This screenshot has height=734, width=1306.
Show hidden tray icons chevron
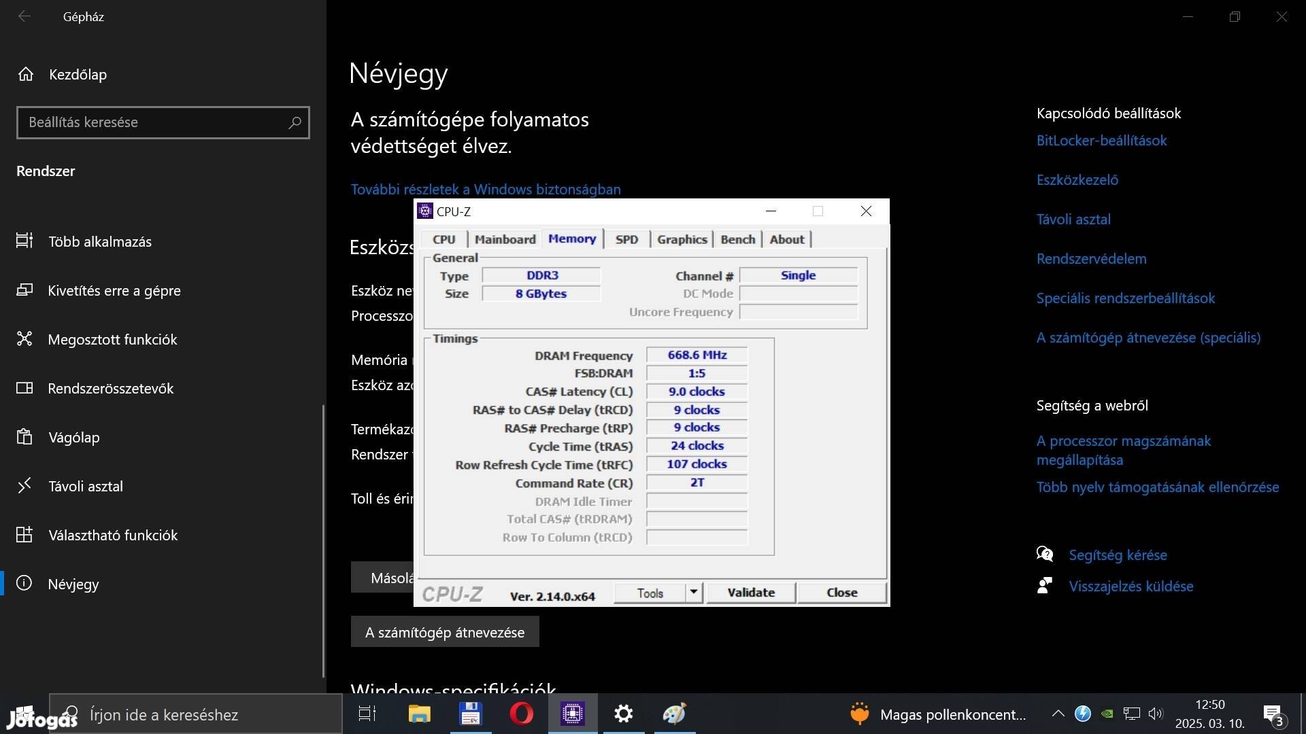point(1058,714)
